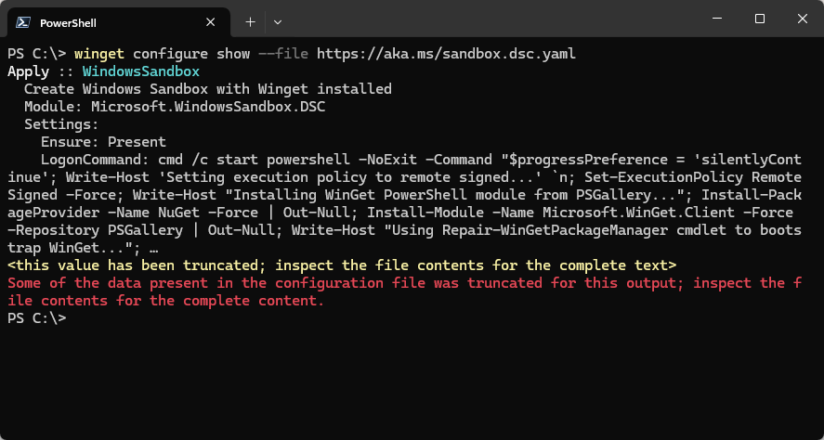
Task: Click the Module: Microsoft.WindowsSandbox.DSC line
Action: (175, 107)
